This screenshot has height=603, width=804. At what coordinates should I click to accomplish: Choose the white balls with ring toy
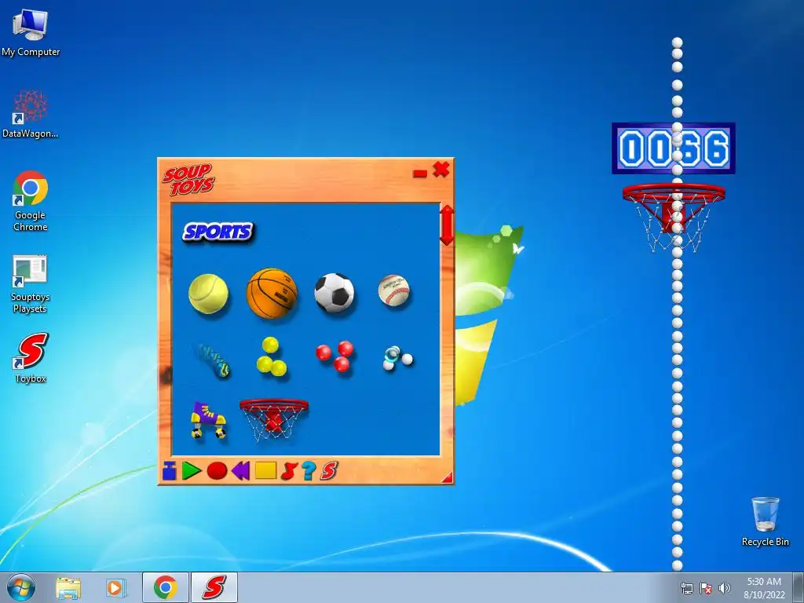point(397,358)
